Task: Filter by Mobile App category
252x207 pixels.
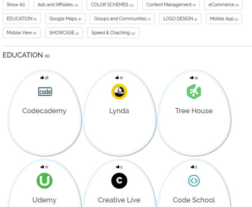Action: (x=224, y=18)
